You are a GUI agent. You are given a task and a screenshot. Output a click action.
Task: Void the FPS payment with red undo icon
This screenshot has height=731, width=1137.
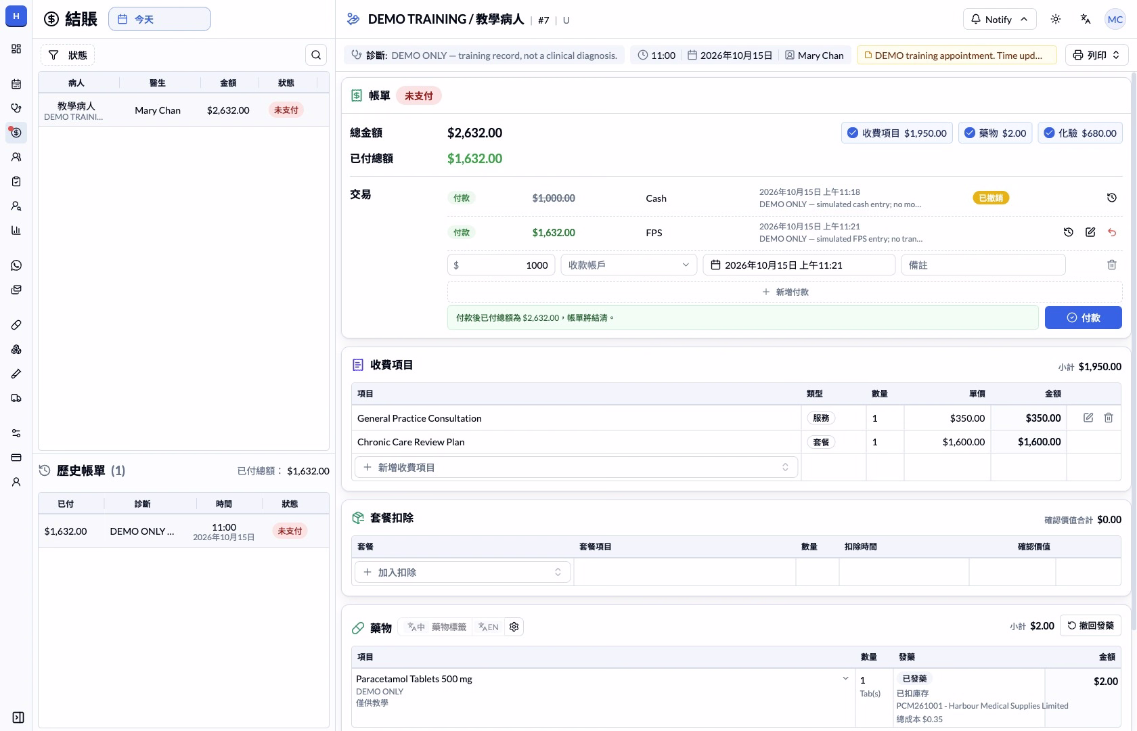pyautogui.click(x=1111, y=232)
